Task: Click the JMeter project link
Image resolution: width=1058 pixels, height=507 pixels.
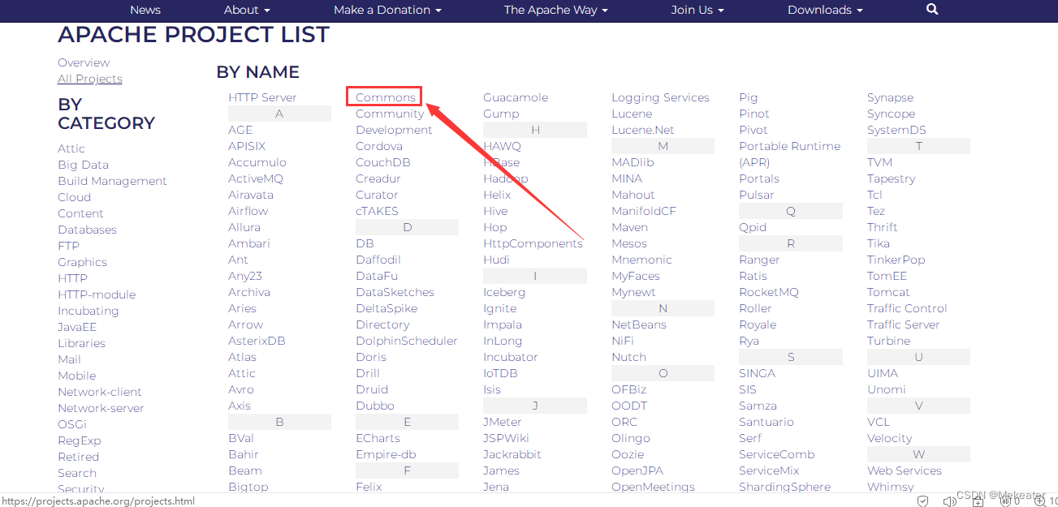Action: click(503, 422)
